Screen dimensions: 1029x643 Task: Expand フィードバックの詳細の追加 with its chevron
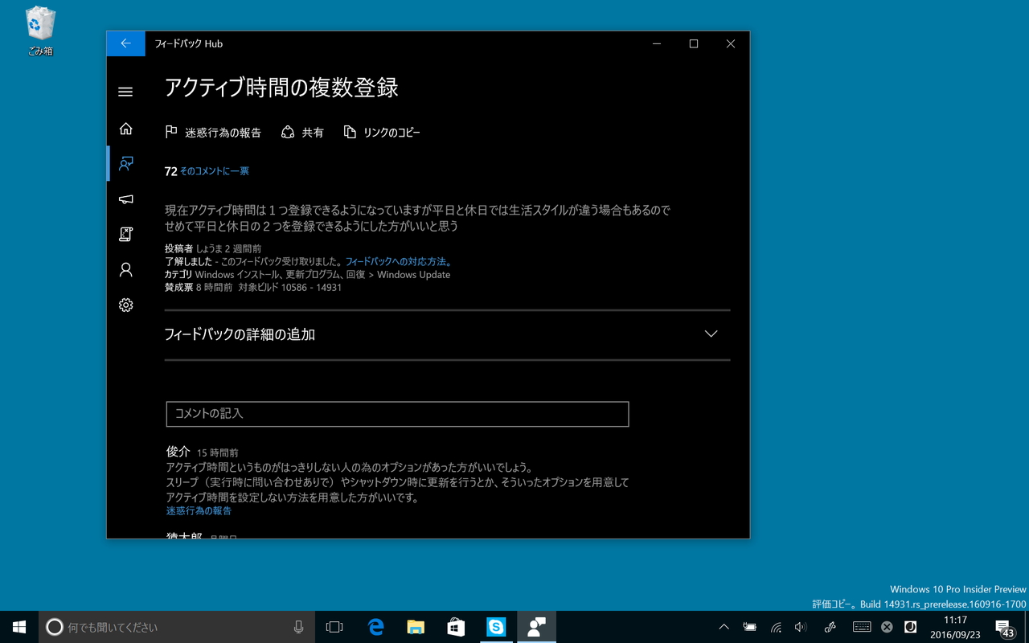pyautogui.click(x=710, y=333)
